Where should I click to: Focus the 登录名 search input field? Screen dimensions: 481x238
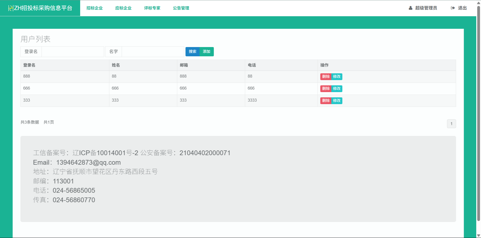[x=73, y=52]
